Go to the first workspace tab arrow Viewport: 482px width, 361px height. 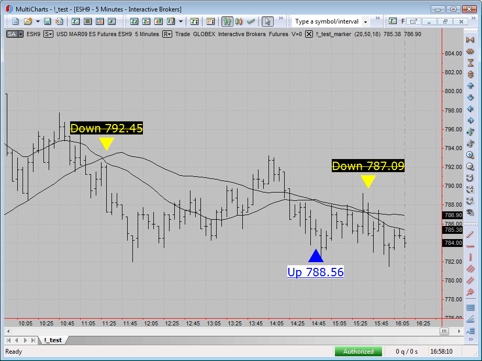pos(8,340)
